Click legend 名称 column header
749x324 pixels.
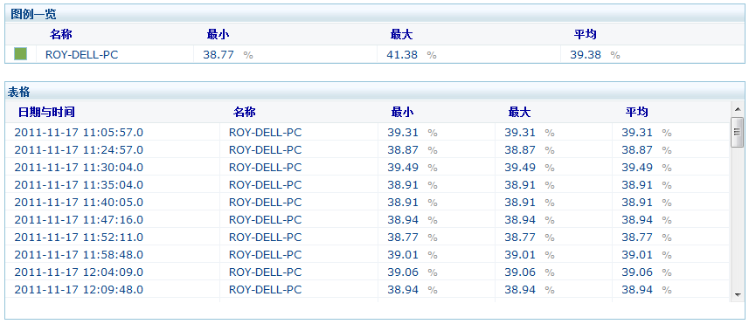(x=61, y=34)
